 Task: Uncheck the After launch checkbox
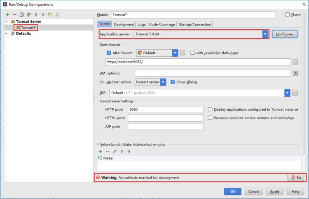(109, 53)
